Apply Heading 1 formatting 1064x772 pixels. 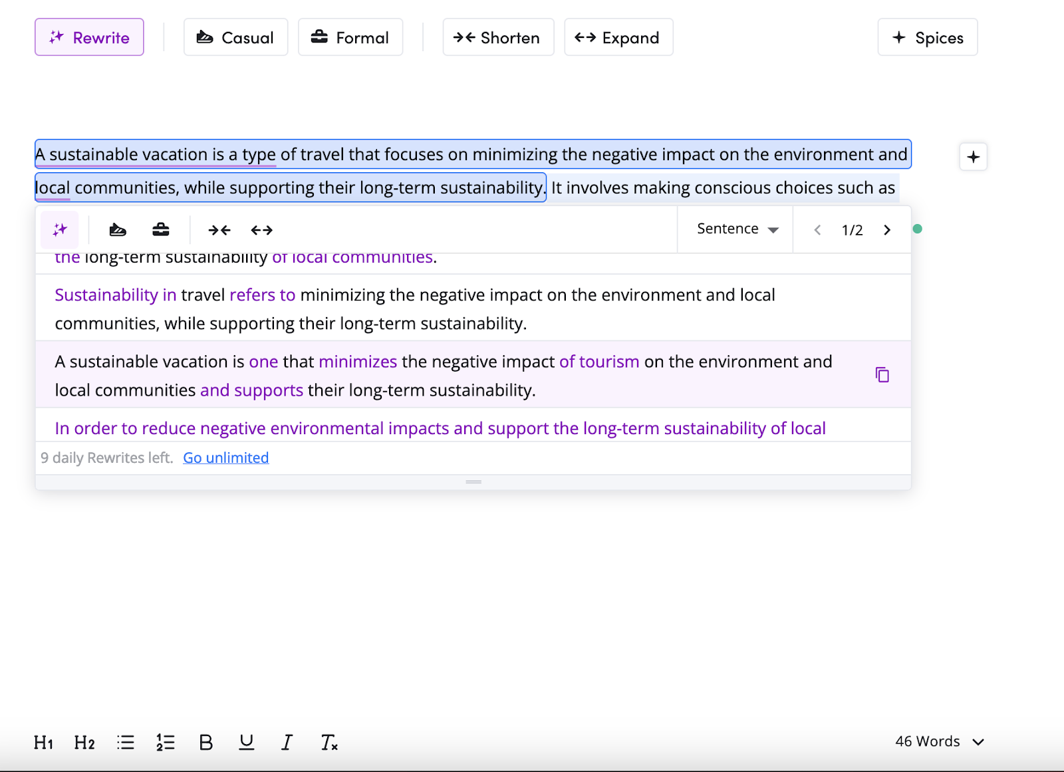coord(43,742)
